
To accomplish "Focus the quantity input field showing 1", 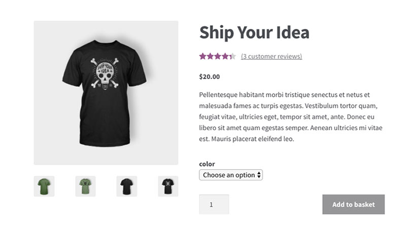I will click(214, 205).
